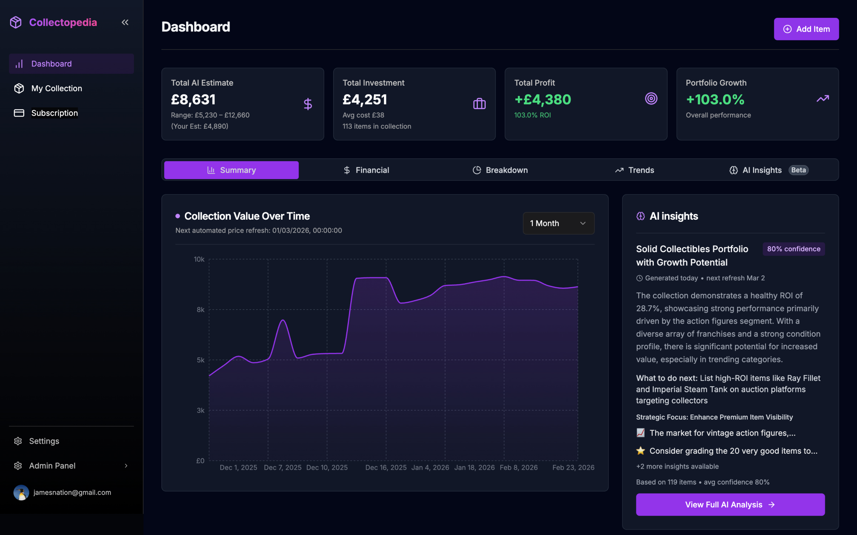Click the dollar icon on Total AI Estimate card
Screen dimensions: 857x535
pos(307,104)
